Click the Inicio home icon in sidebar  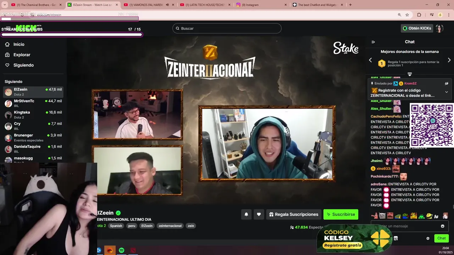pyautogui.click(x=7, y=44)
